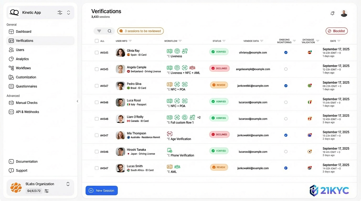Open the Status column filter dropdown
This screenshot has height=201, width=361.
click(224, 41)
